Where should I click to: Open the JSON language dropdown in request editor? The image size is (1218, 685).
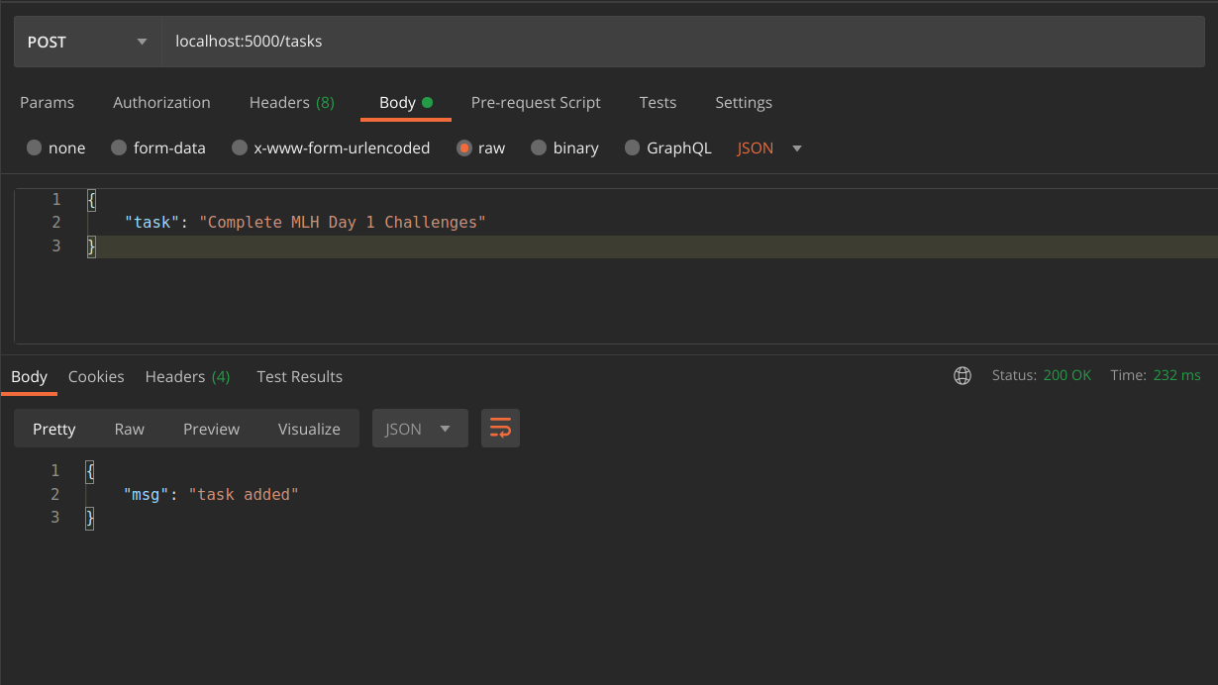tap(769, 147)
